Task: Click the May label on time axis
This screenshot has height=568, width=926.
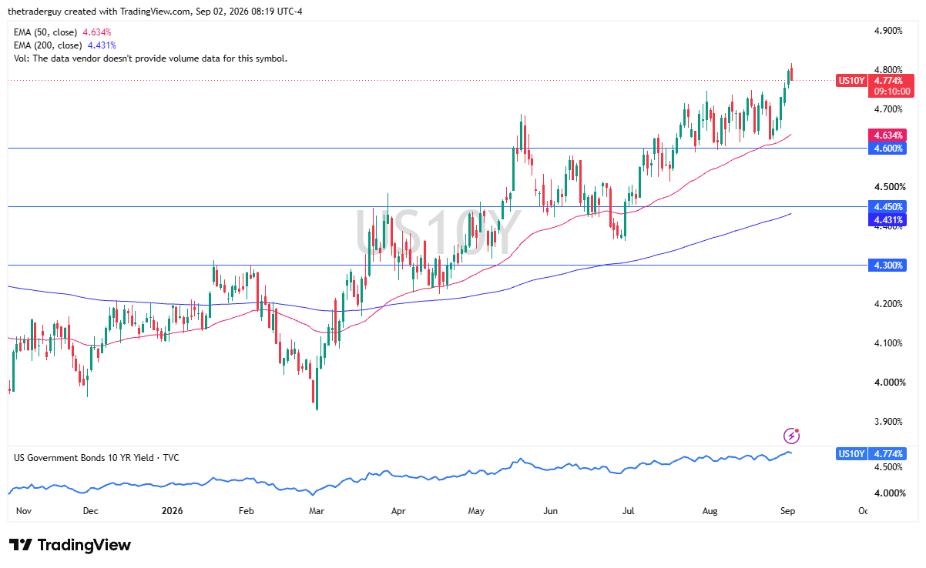Action: coord(476,510)
